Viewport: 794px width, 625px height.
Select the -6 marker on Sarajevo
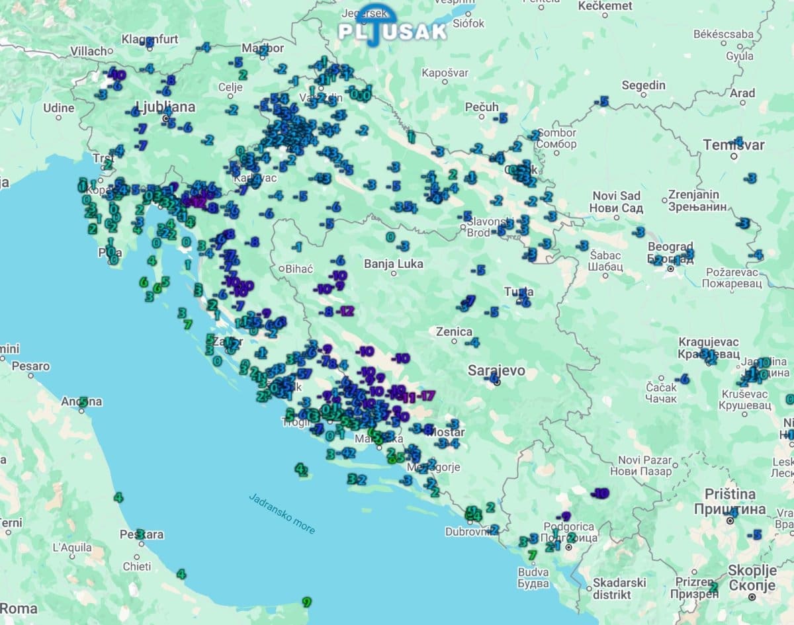[x=493, y=379]
